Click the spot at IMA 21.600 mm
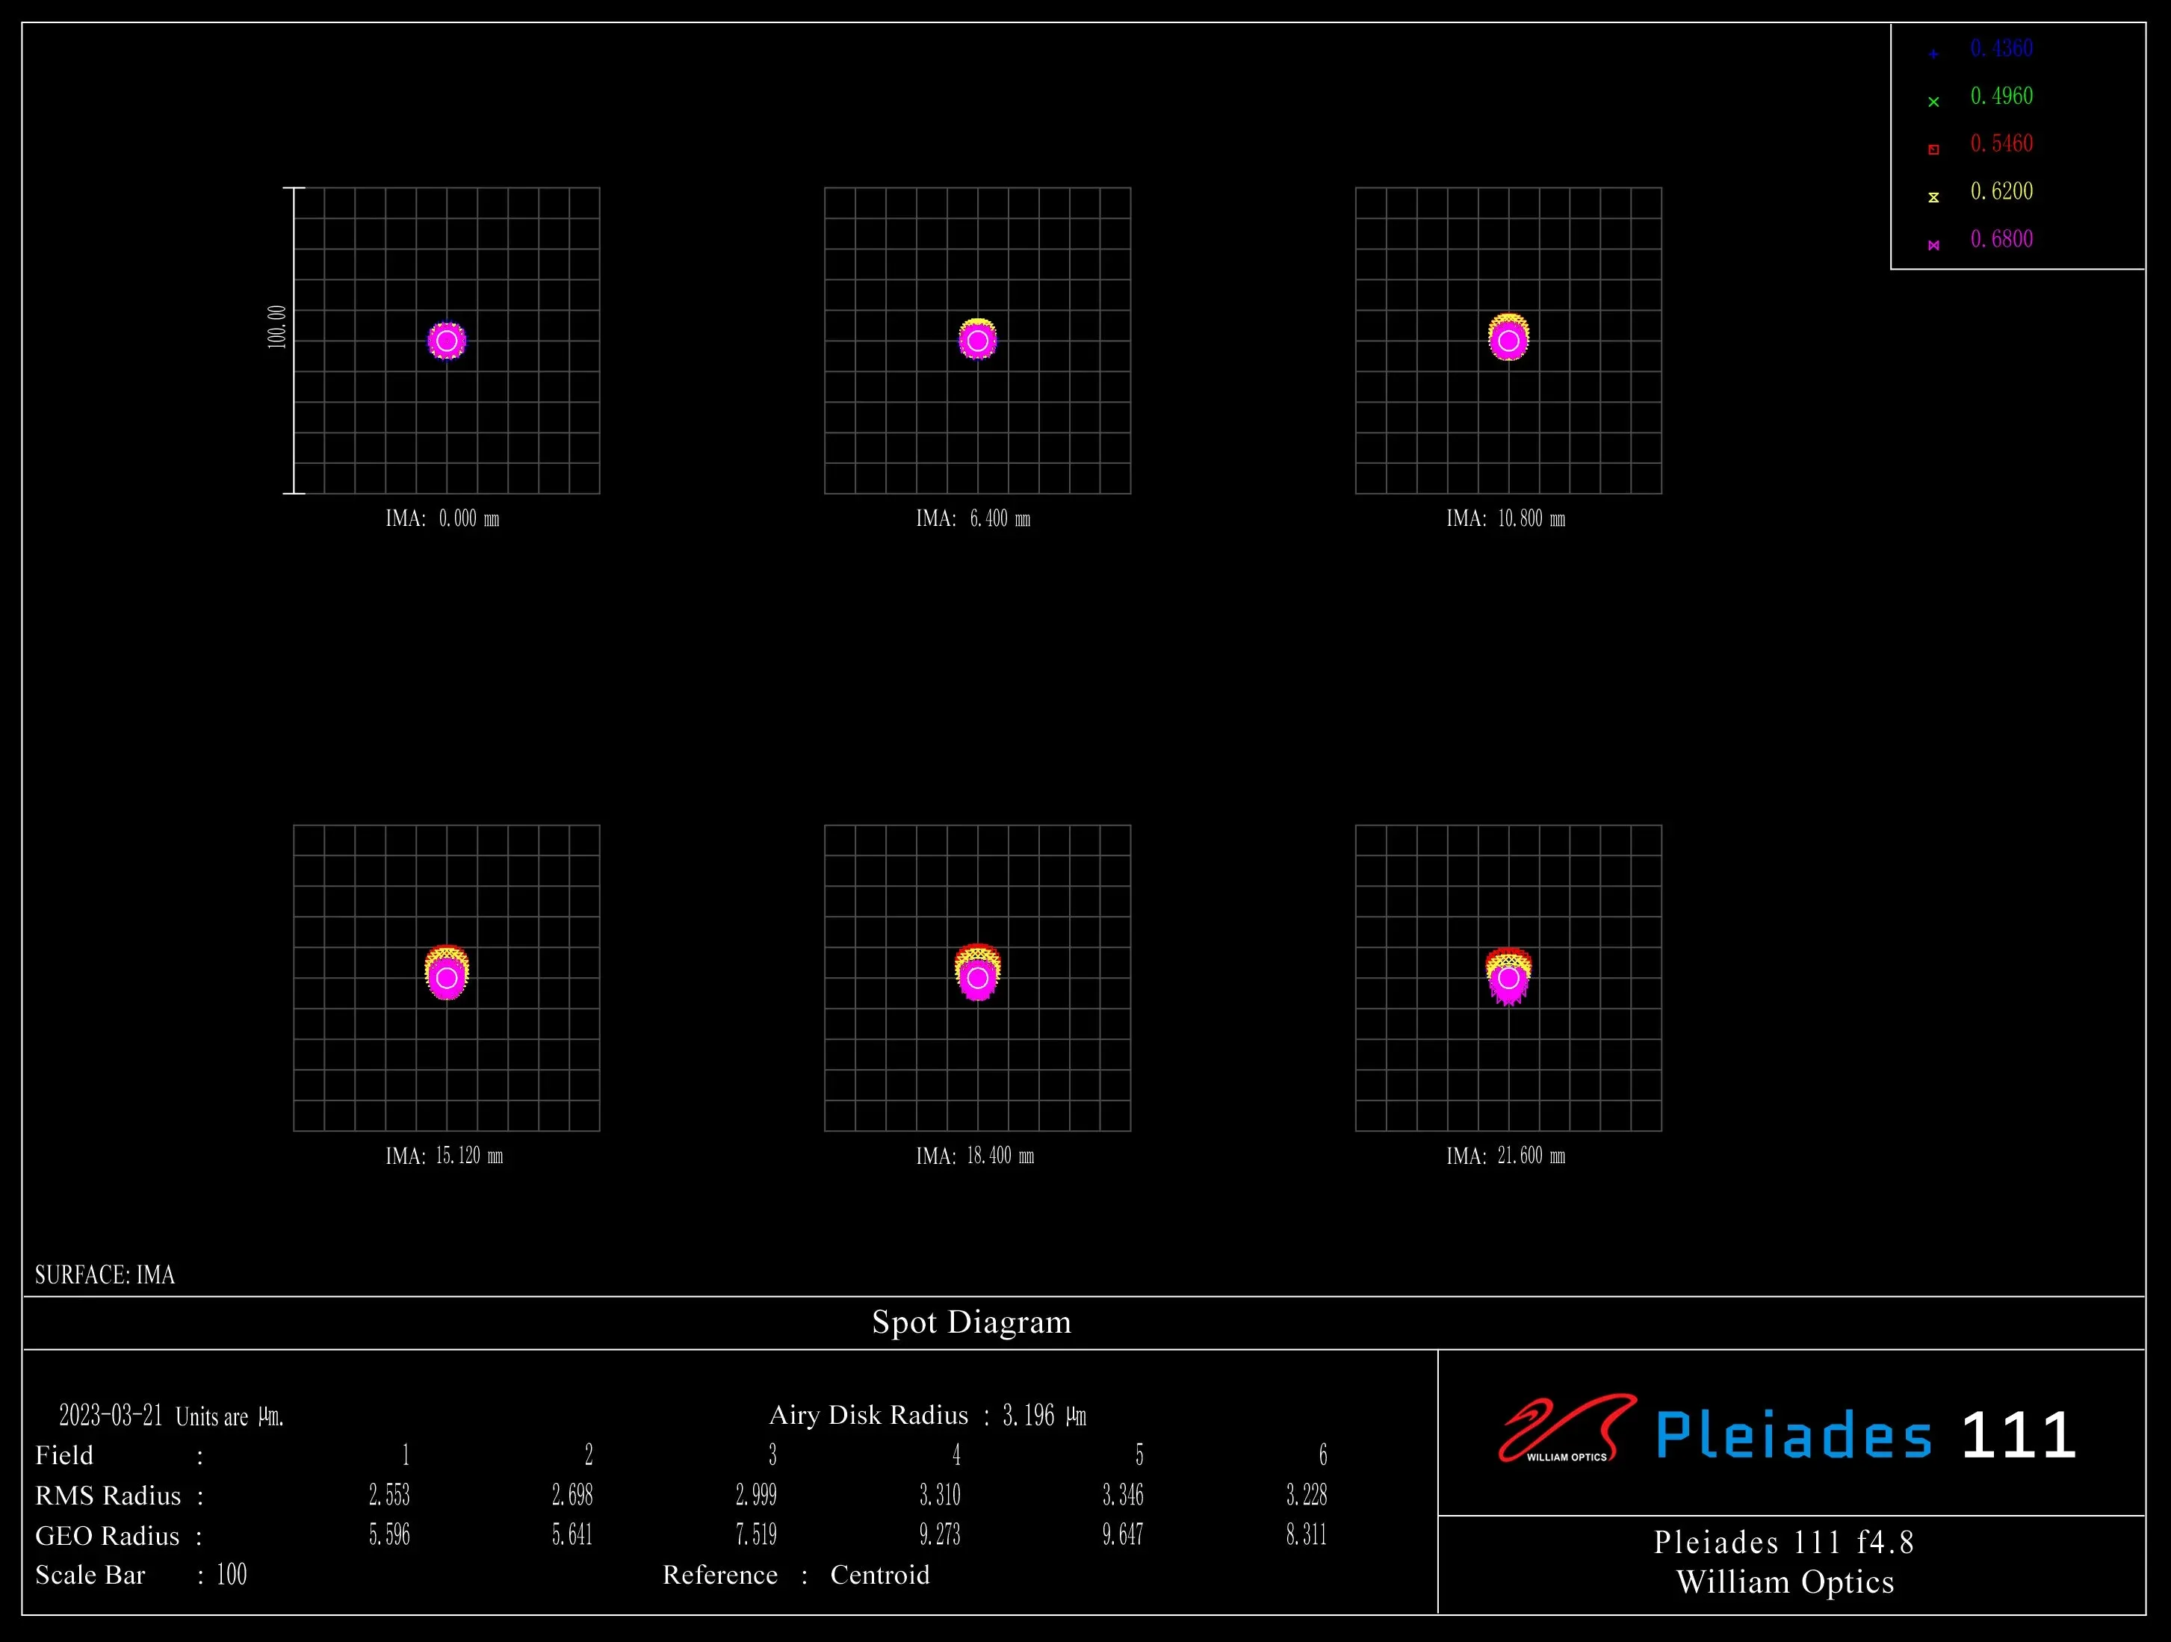 pos(1508,976)
